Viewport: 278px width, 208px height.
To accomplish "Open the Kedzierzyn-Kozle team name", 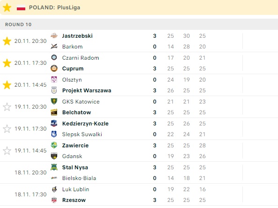I will coord(85,123).
